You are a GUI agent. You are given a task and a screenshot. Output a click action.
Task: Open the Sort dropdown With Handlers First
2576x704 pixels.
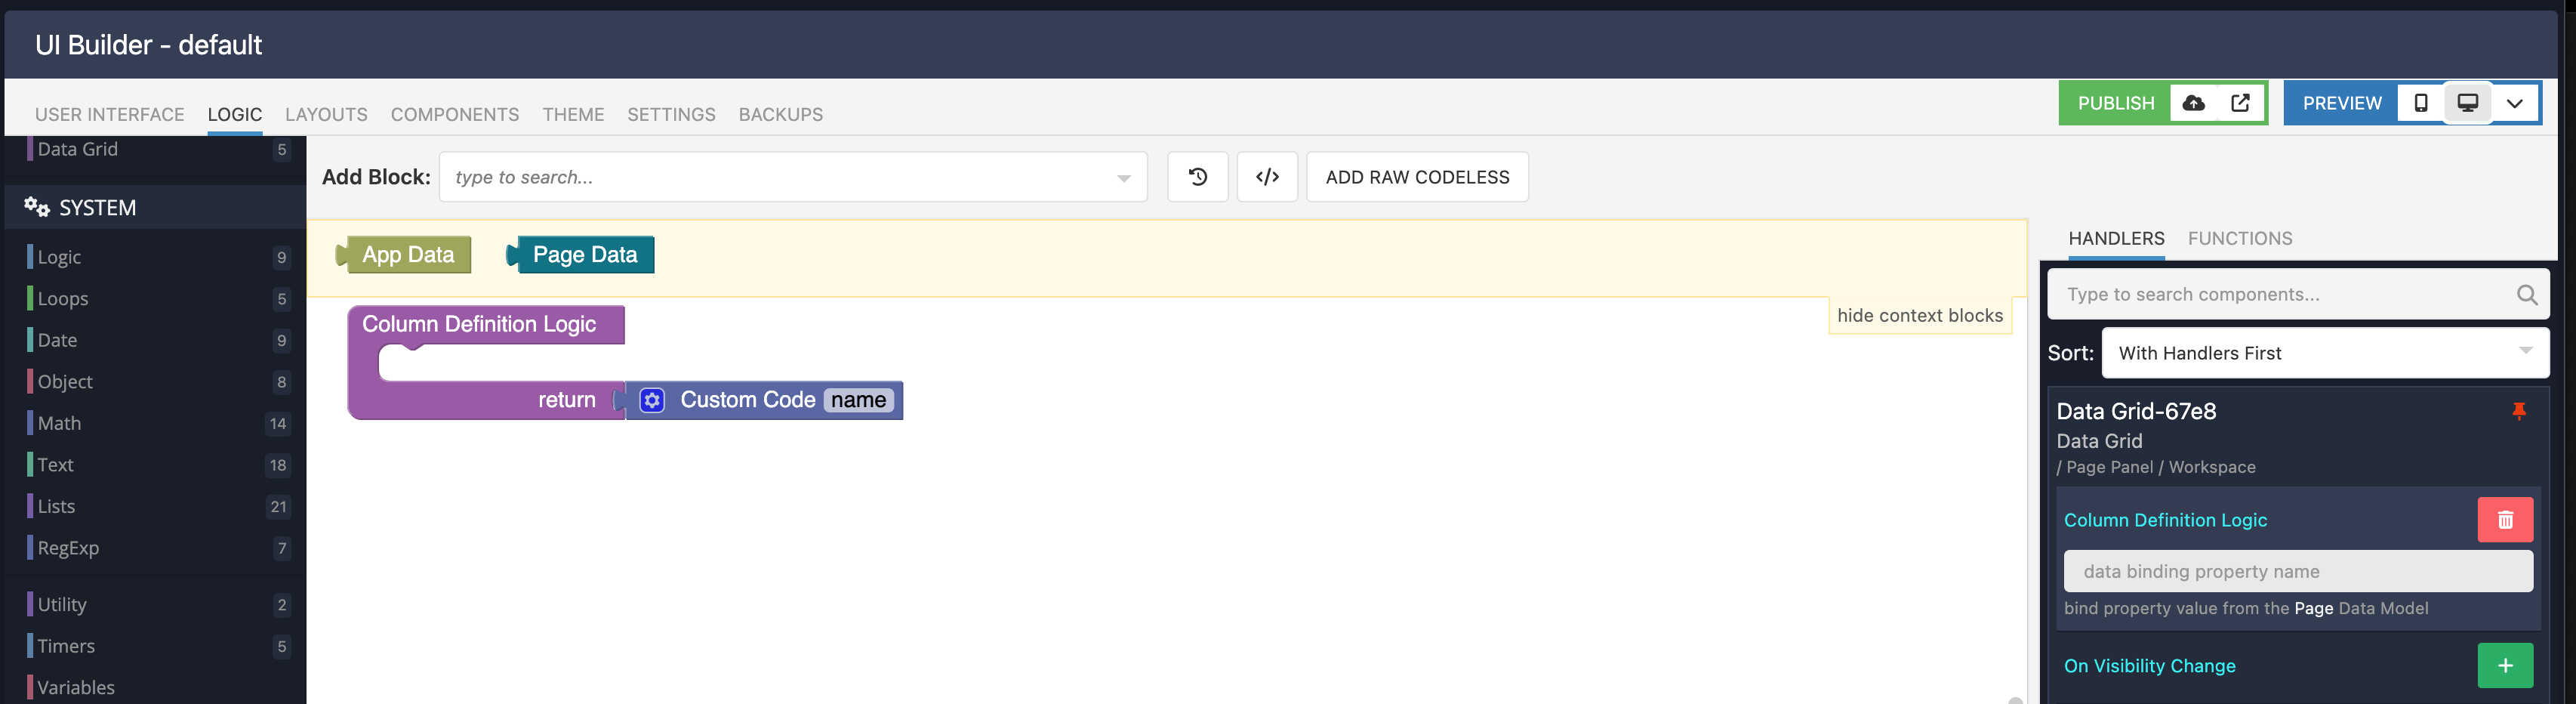[2324, 353]
